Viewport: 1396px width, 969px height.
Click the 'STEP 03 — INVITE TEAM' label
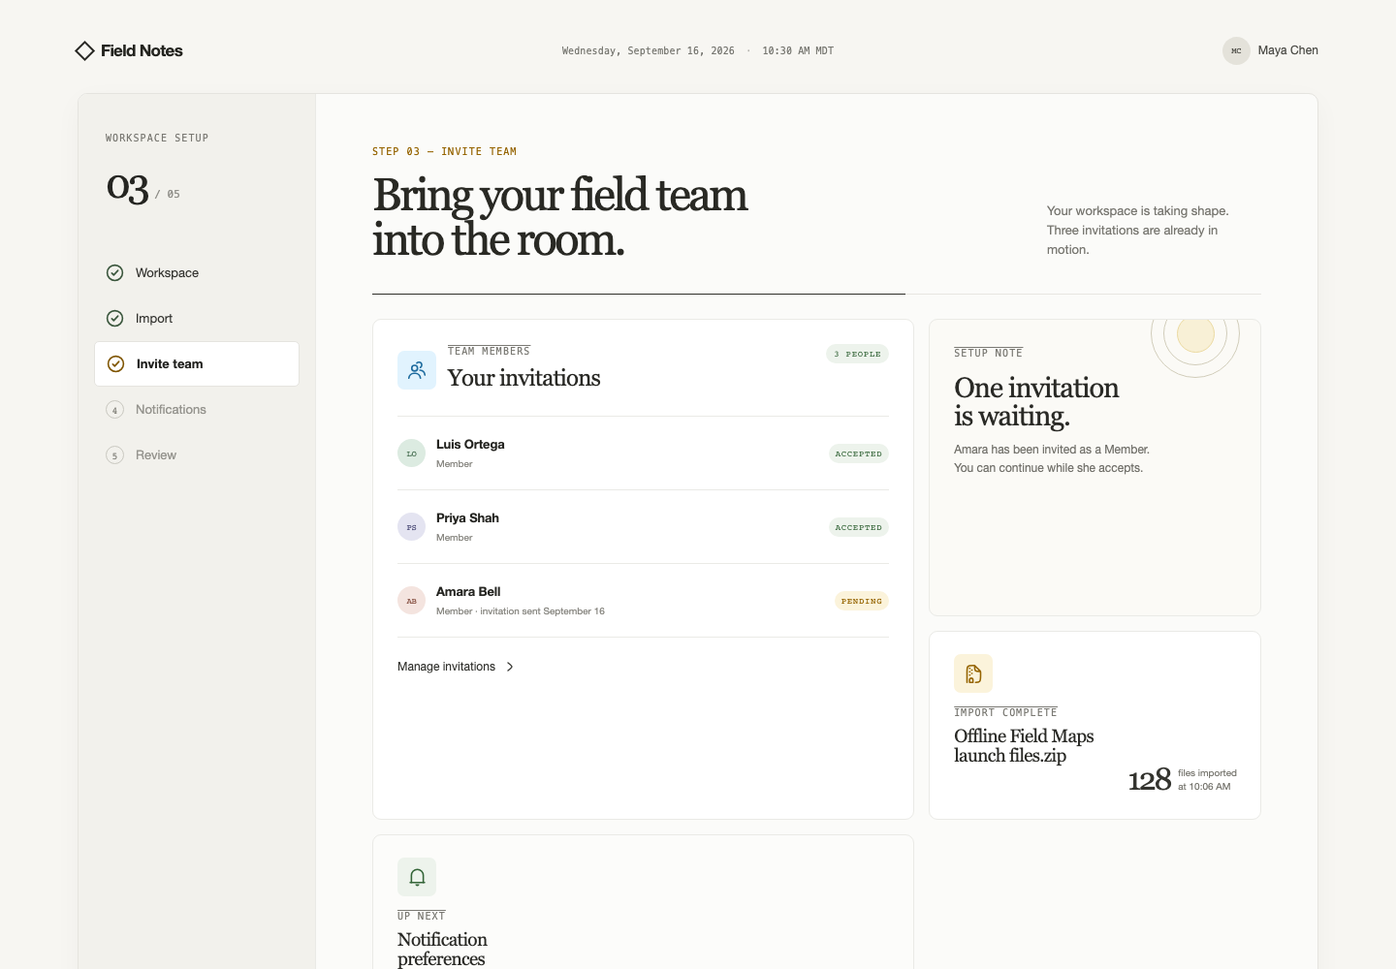point(444,151)
